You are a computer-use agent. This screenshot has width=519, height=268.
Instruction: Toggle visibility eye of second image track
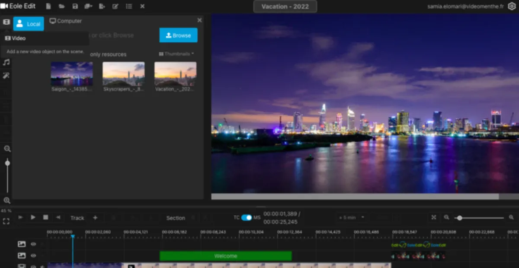click(x=33, y=256)
